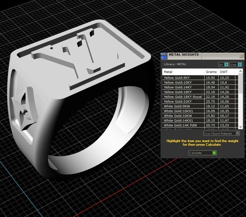
Task: Click the 13,33 DWT value
Action: point(224,125)
